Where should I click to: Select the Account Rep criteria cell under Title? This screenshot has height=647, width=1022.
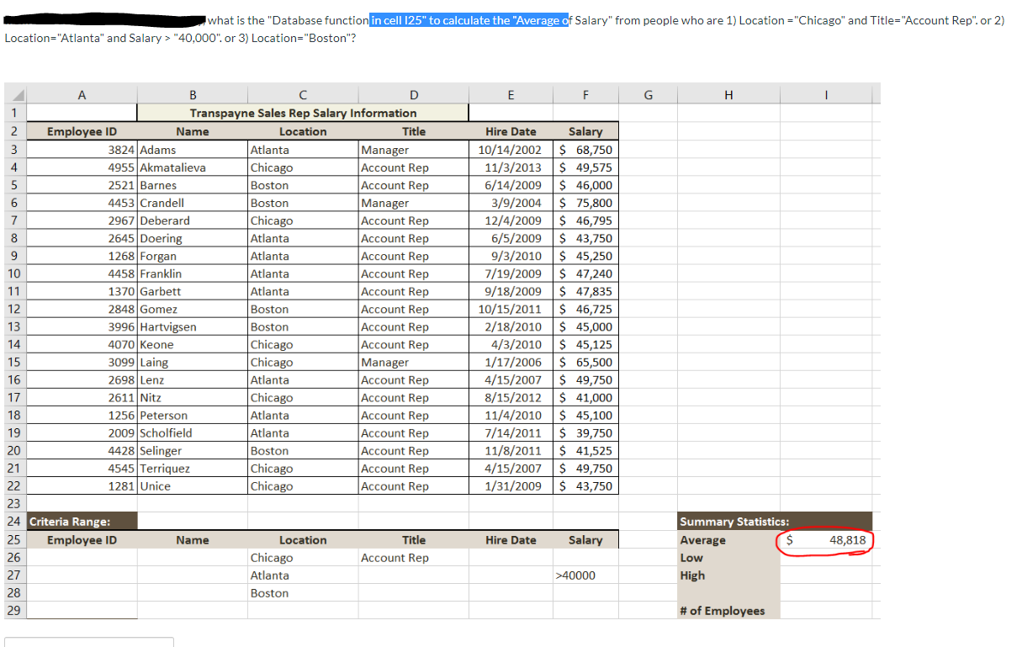(414, 557)
